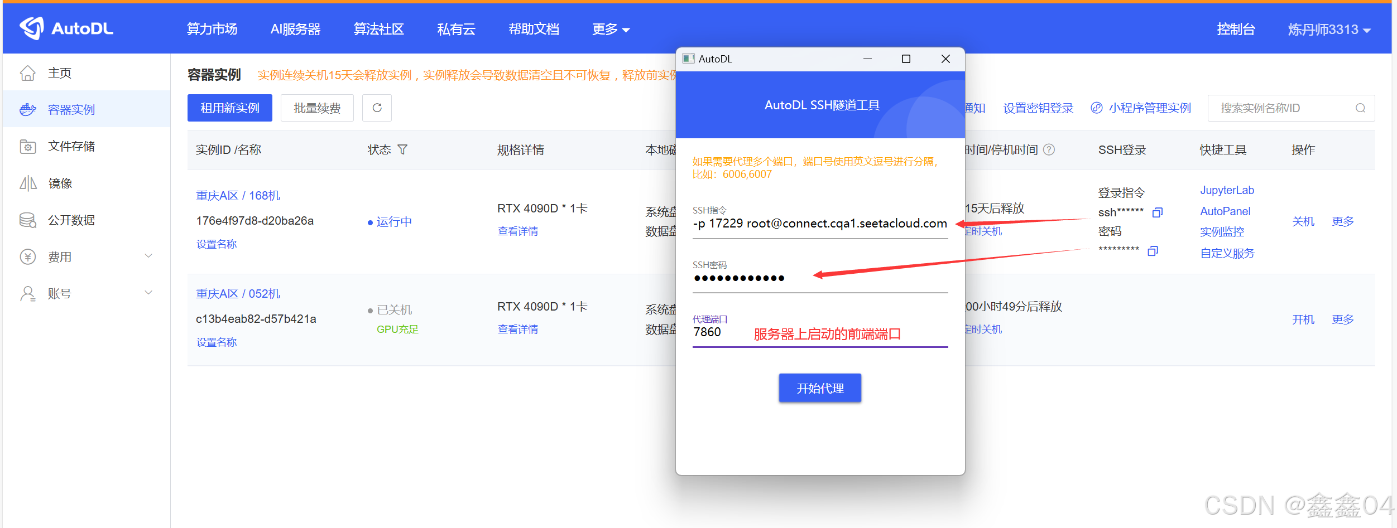
Task: Open the 炼丹师3313 account dropdown
Action: point(1329,30)
